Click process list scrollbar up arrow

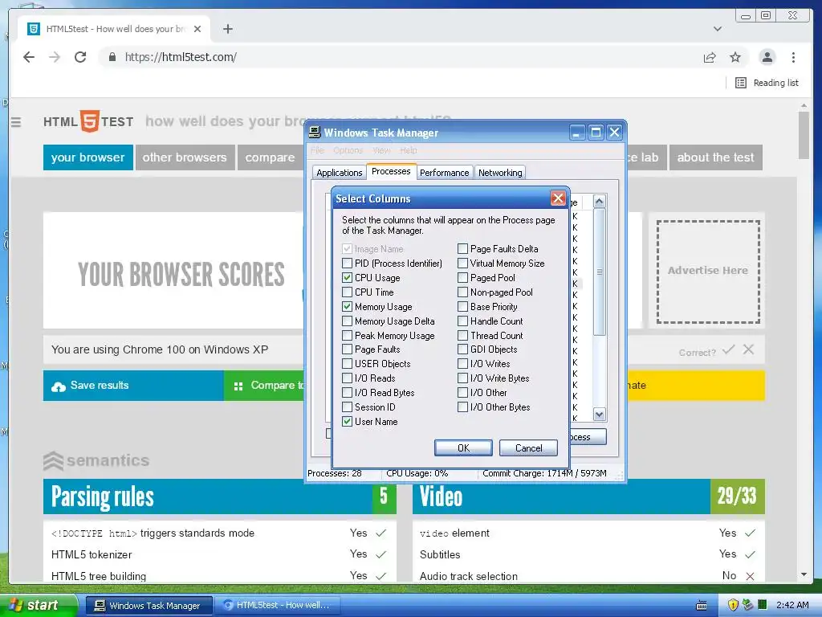coord(599,201)
